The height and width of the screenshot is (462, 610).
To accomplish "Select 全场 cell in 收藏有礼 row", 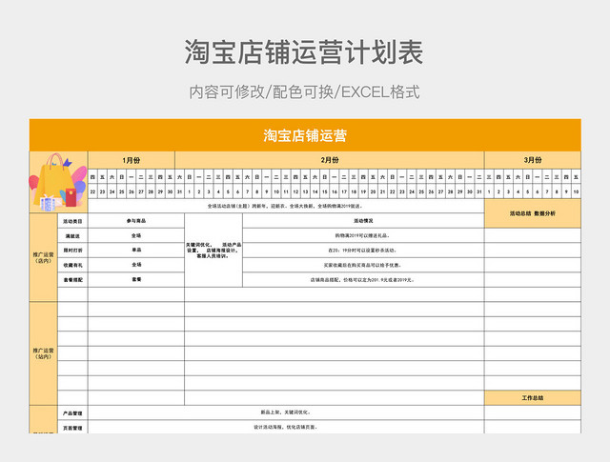I will point(136,265).
